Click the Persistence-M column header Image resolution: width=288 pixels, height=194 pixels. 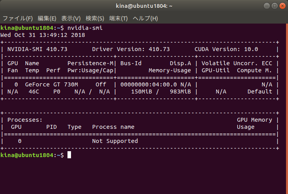click(x=90, y=63)
